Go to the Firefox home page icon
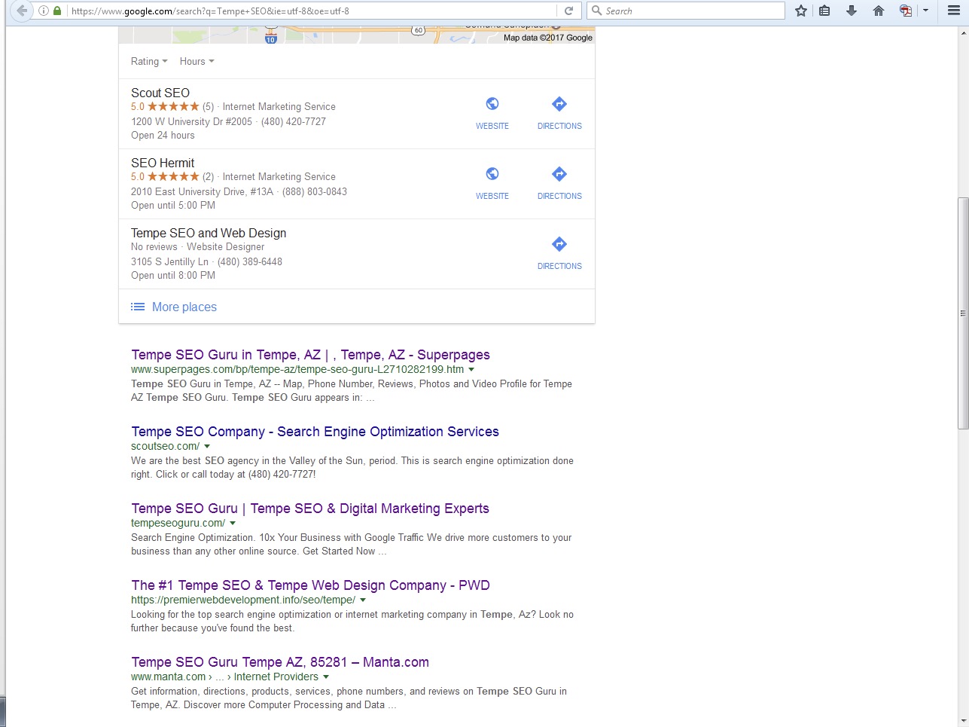969x727 pixels. (878, 11)
